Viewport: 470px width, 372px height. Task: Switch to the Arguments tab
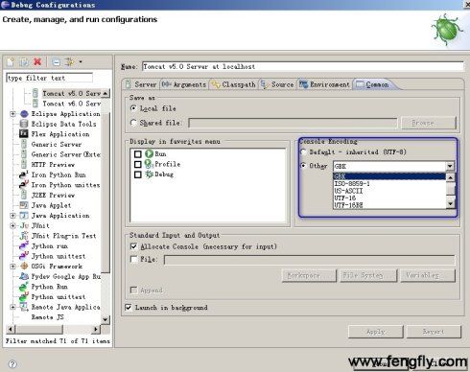(x=184, y=84)
